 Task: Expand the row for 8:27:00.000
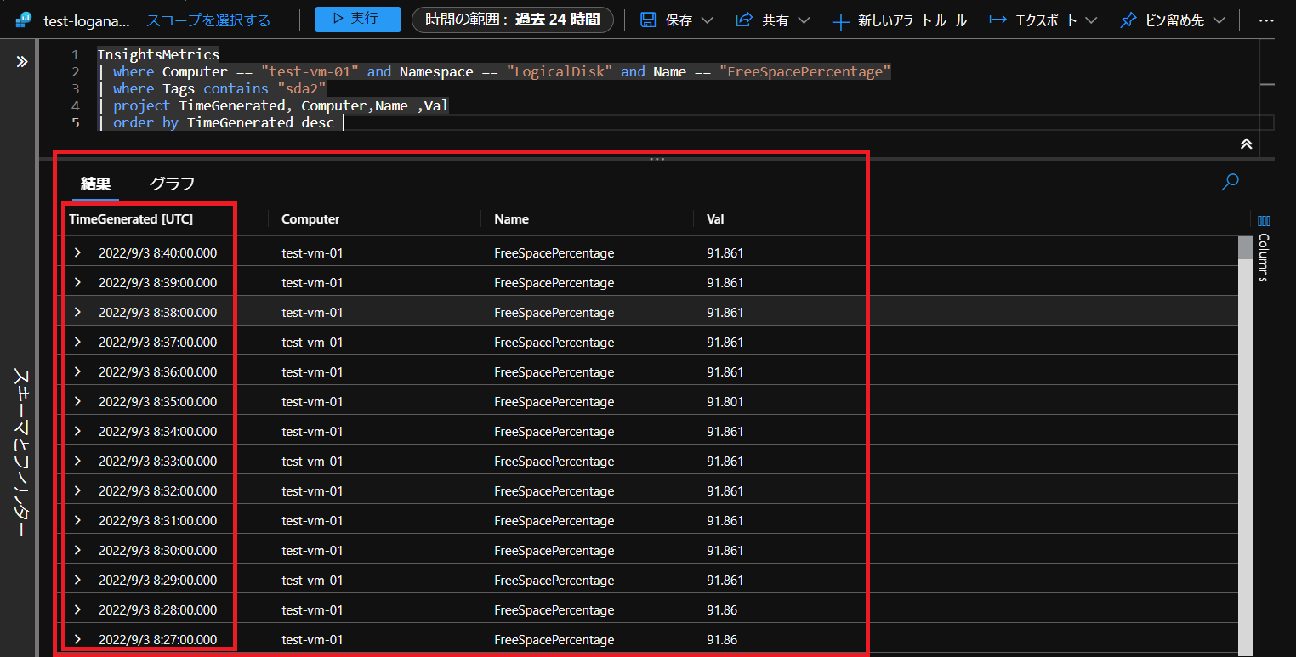(x=77, y=639)
